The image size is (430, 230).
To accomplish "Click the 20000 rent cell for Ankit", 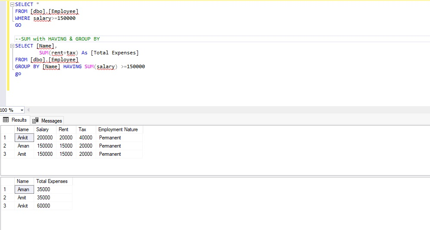I will coord(66,138).
